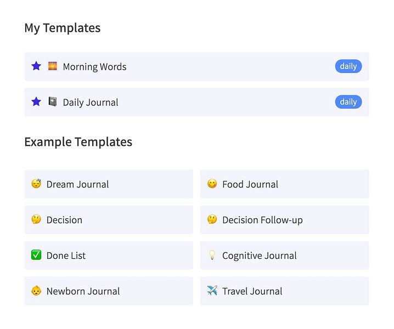Choose the Food Journal example template
Screen dimensions: 394x329
point(250,185)
